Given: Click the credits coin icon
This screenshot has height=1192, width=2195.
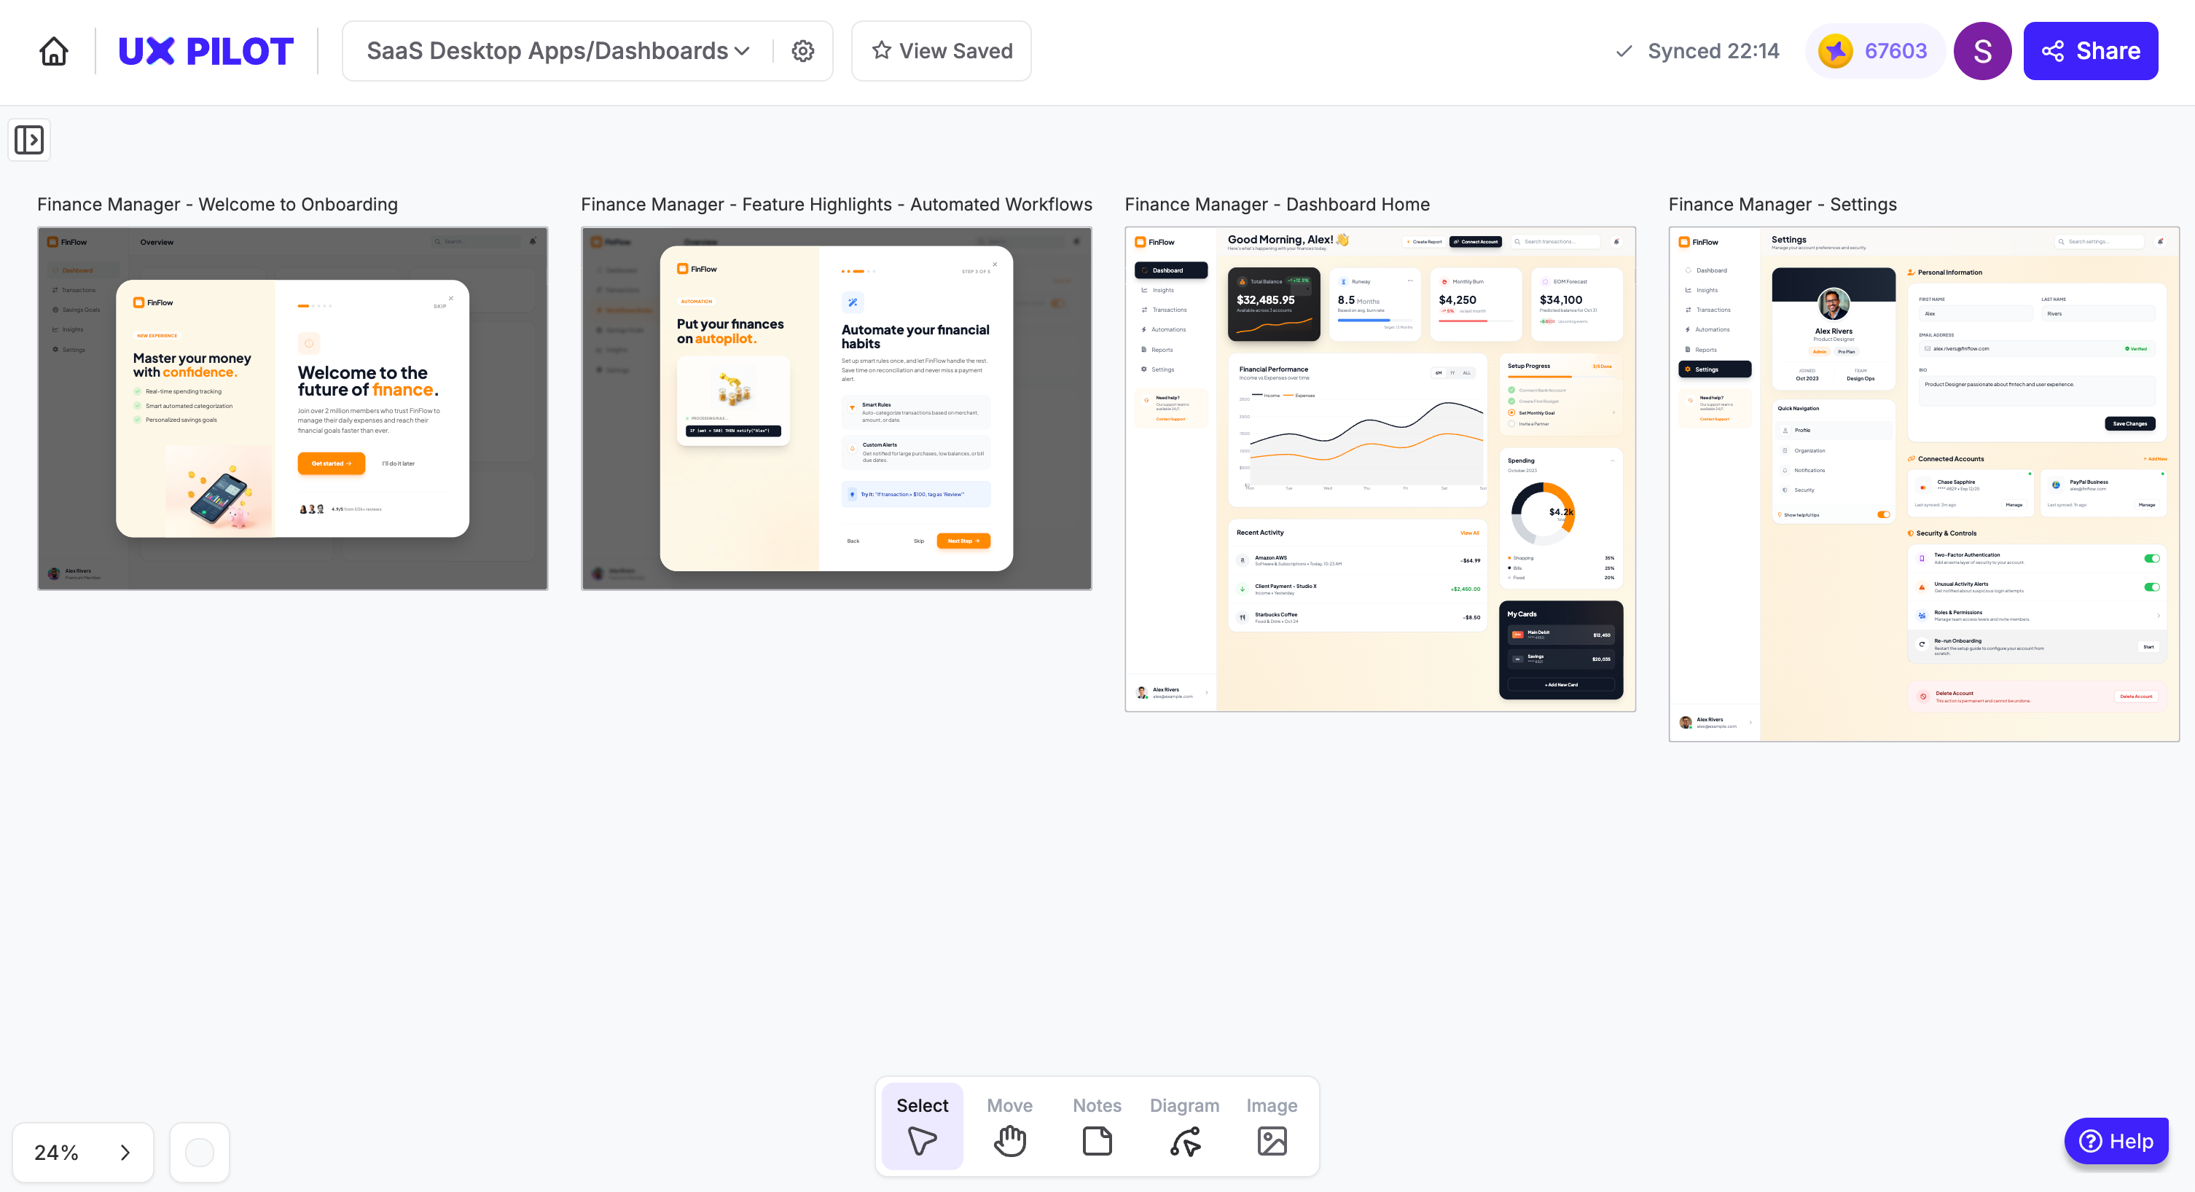Looking at the screenshot, I should click(x=1834, y=51).
